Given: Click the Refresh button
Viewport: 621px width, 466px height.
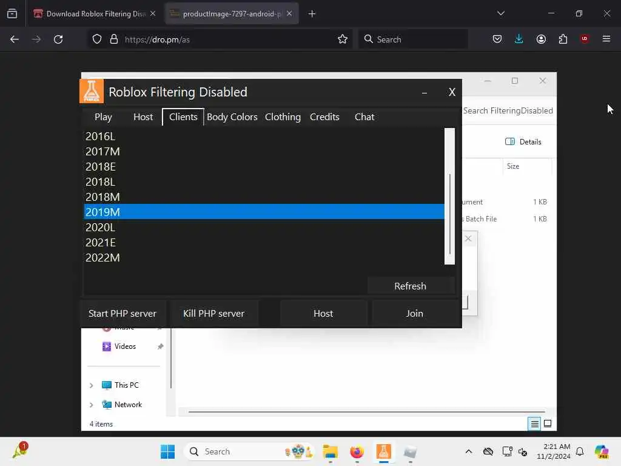Looking at the screenshot, I should [x=411, y=286].
